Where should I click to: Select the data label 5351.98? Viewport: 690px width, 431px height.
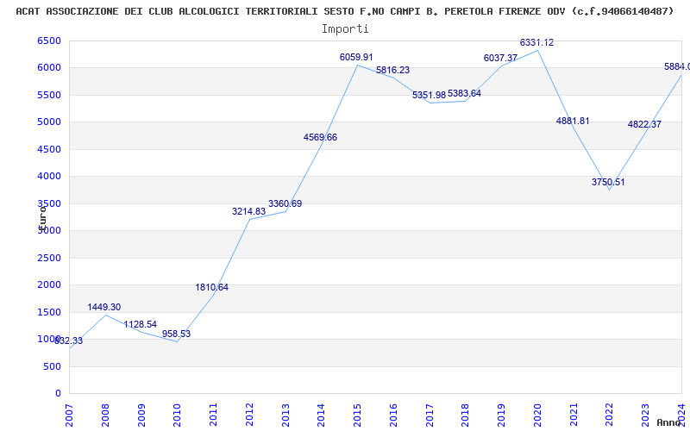coord(429,95)
